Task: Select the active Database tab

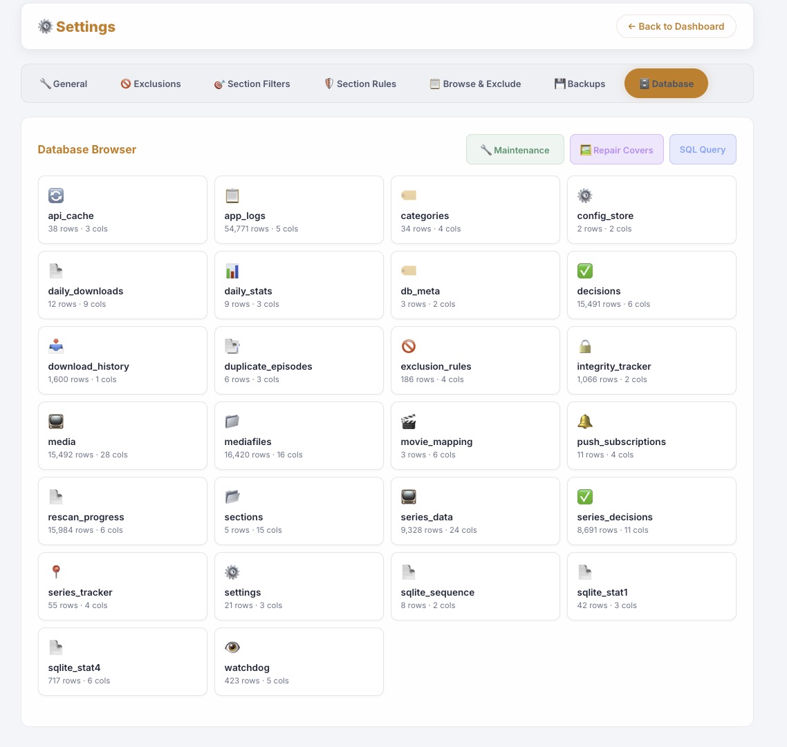Action: click(666, 84)
